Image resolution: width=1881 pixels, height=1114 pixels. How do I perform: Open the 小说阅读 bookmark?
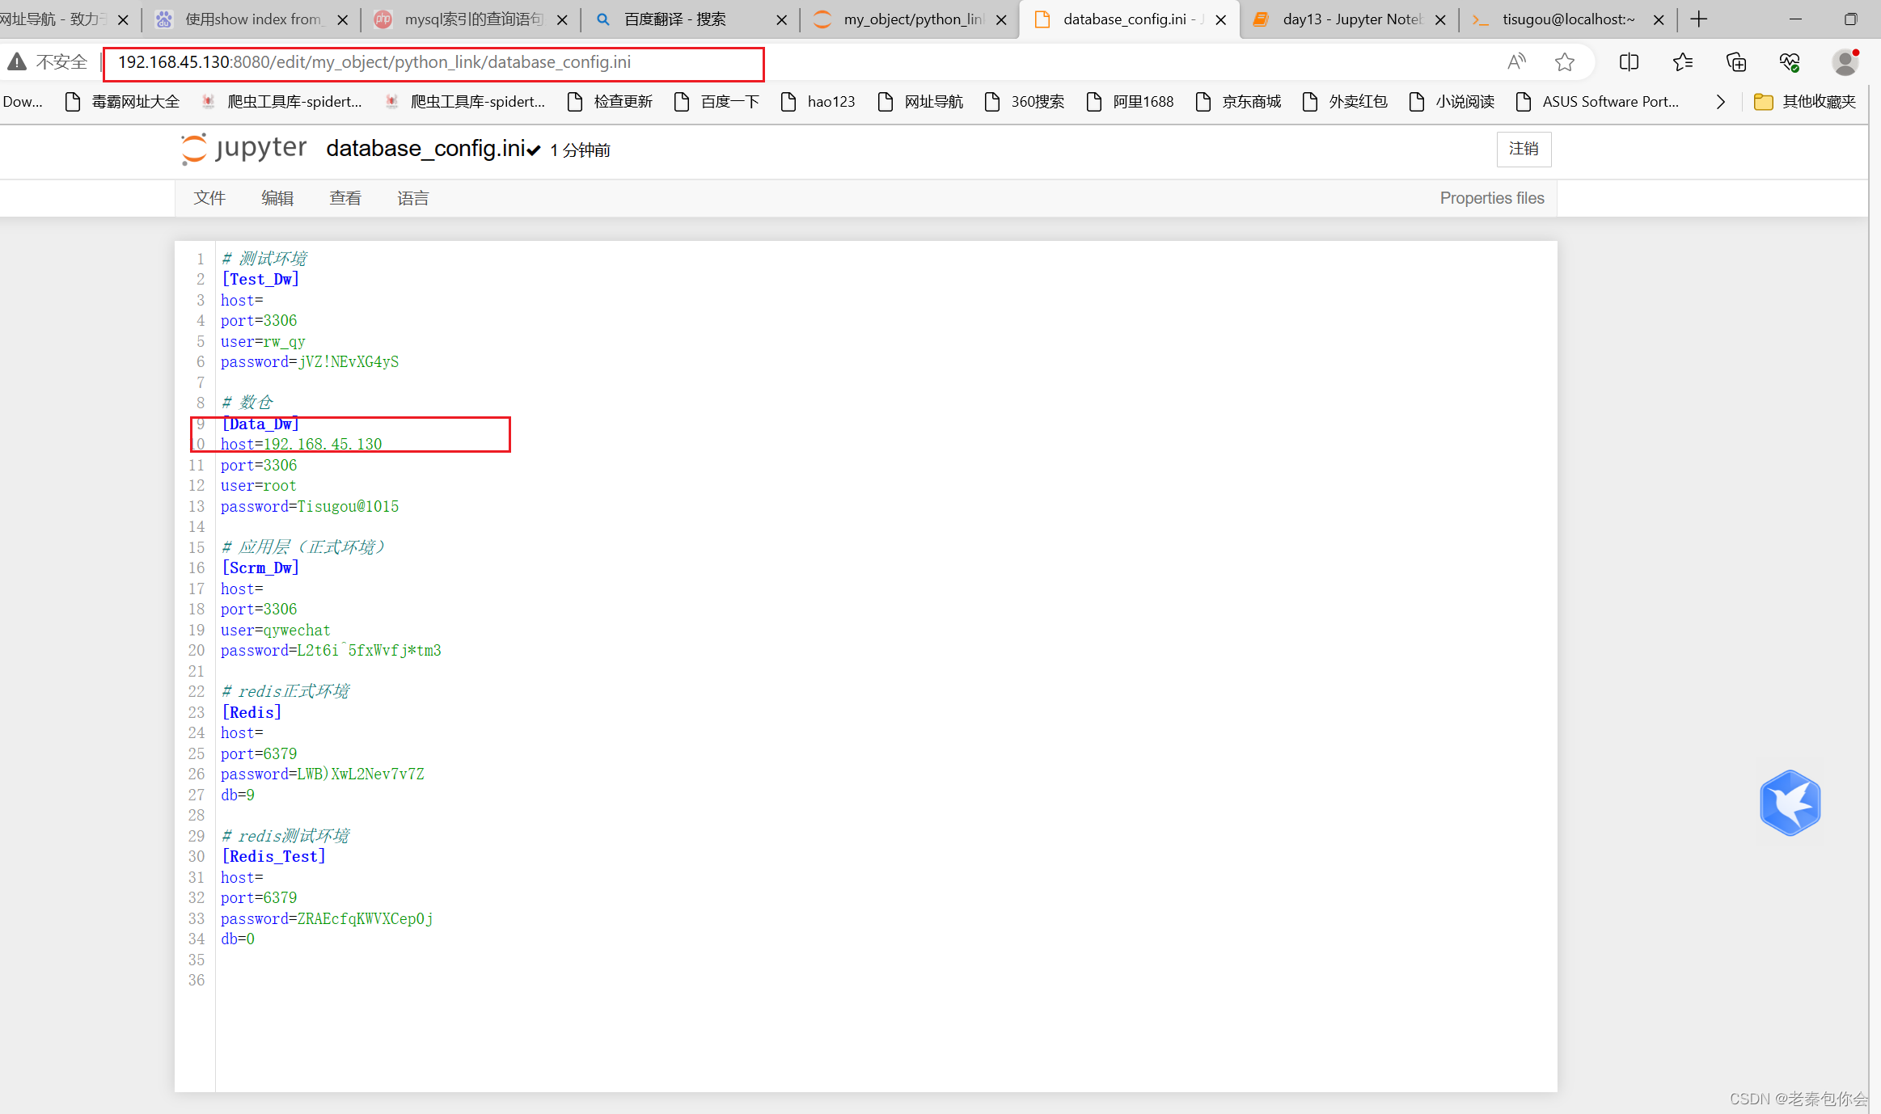1452,102
